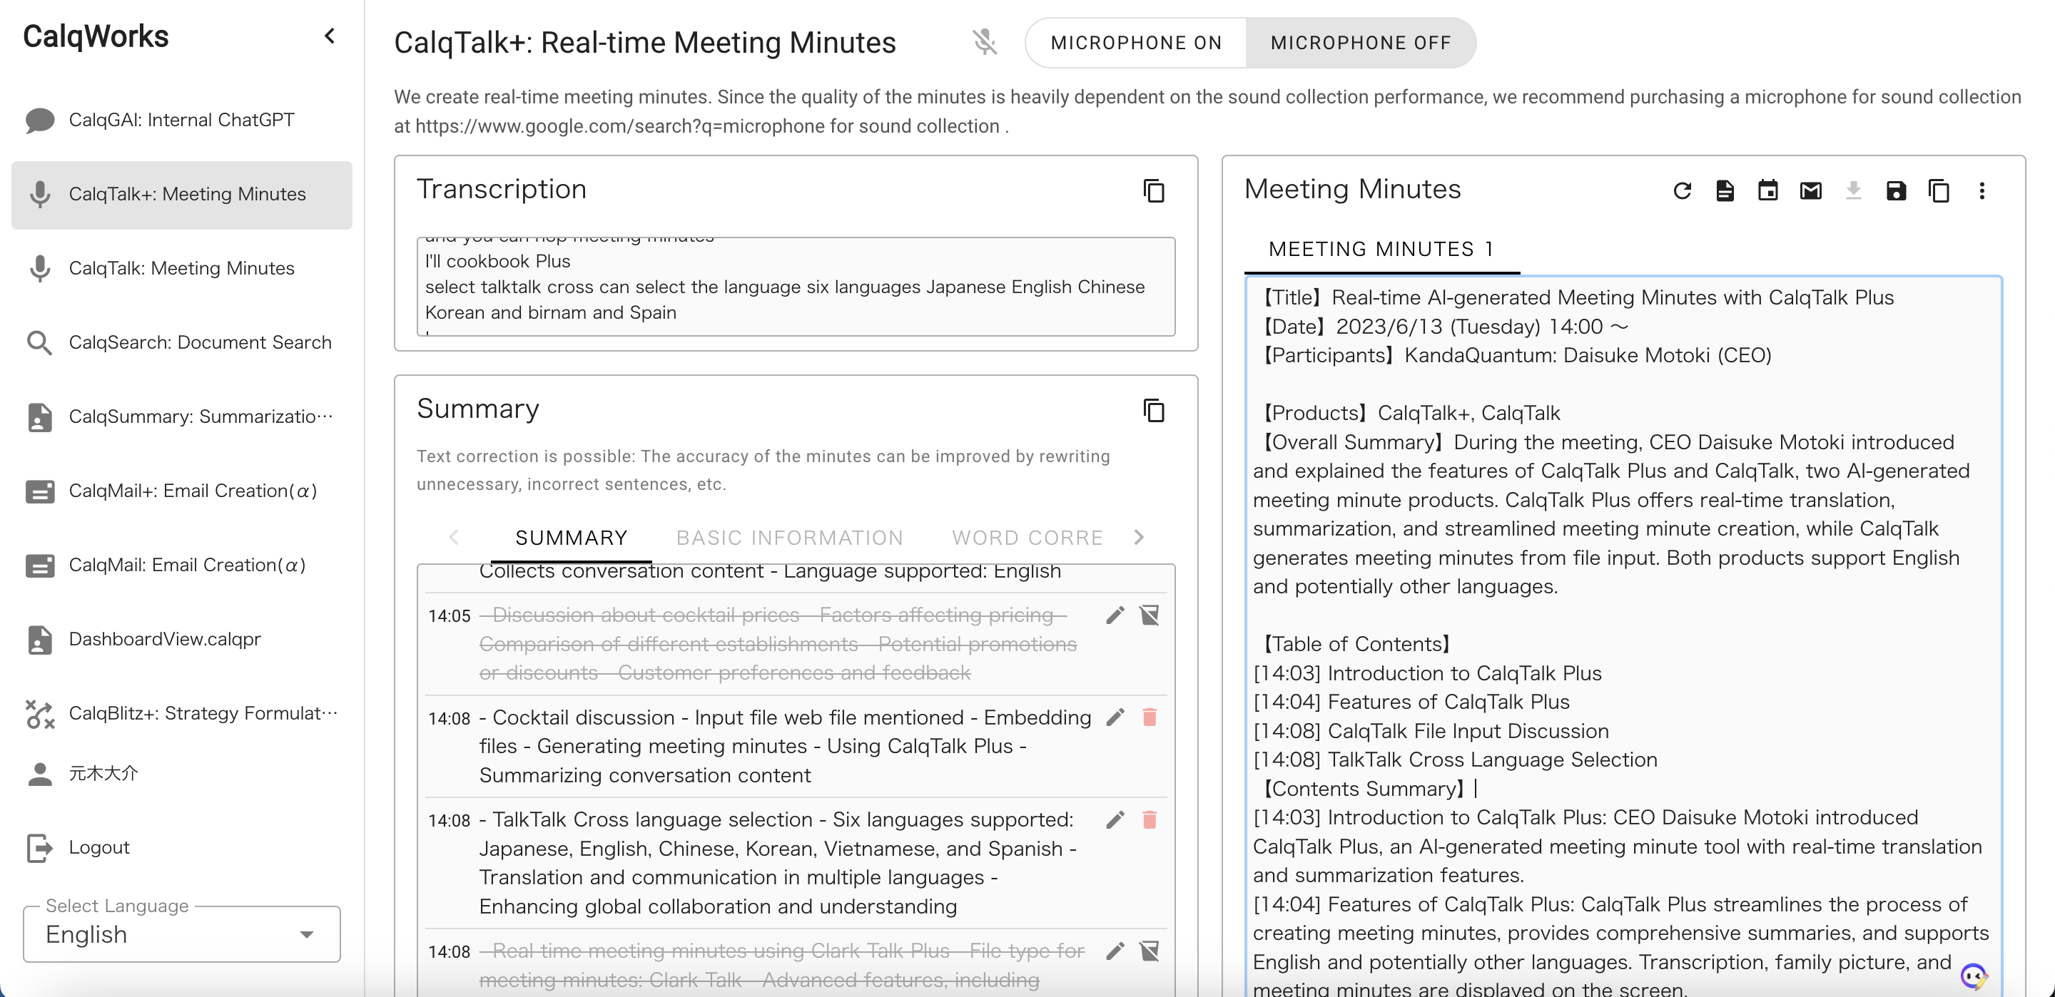Edit the Cocktail discussion summary entry
This screenshot has width=2055, height=997.
click(1115, 717)
